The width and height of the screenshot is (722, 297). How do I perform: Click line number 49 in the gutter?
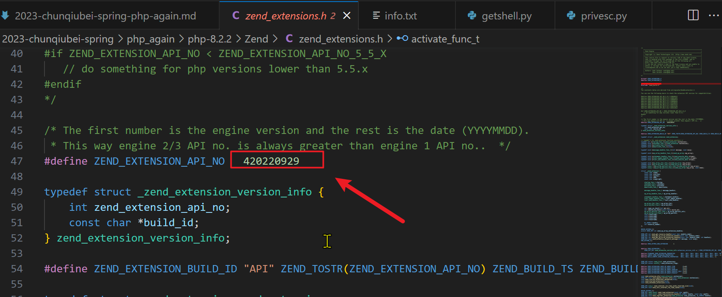click(x=17, y=192)
